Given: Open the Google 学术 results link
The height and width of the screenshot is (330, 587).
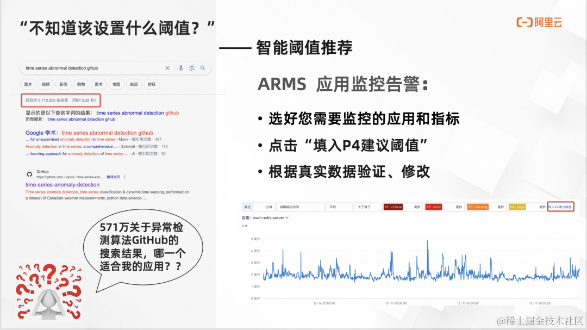Looking at the screenshot, I should pyautogui.click(x=90, y=133).
